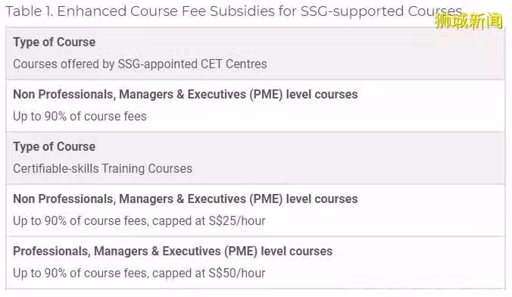512x297 pixels.
Task: Click 'Training Courses' words in third row
Action: (x=147, y=169)
